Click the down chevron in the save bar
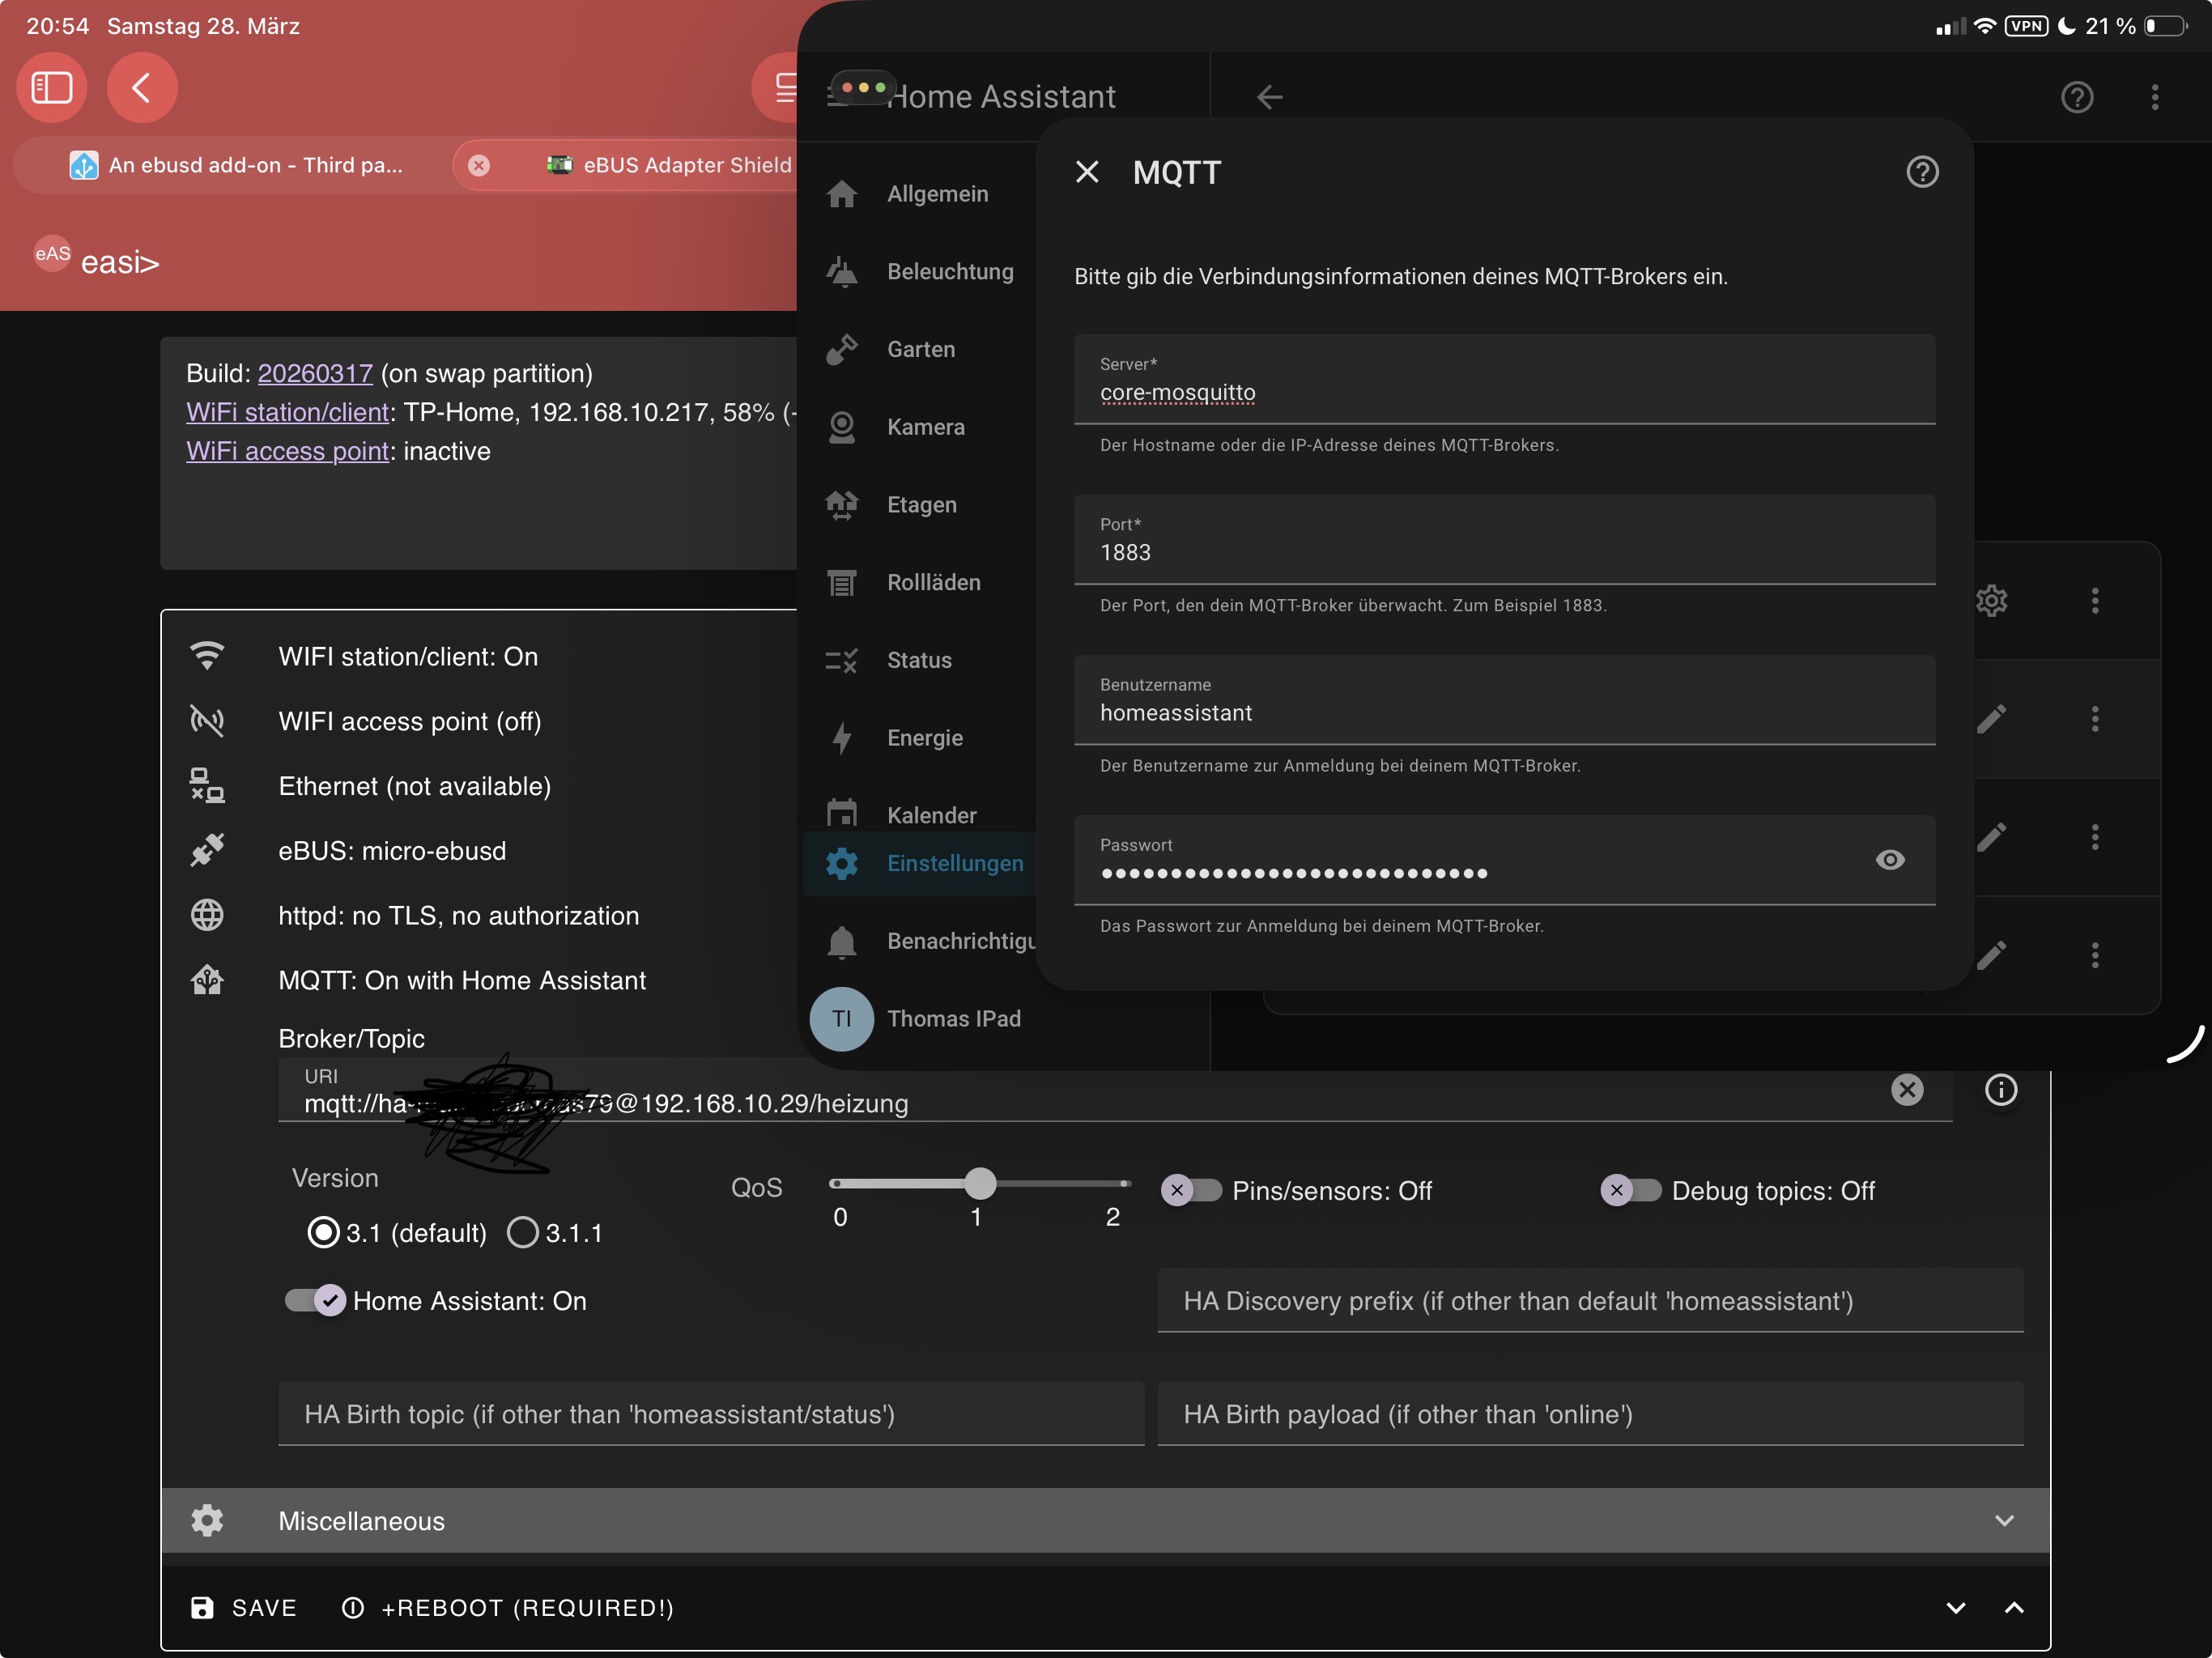Screen dimensions: 2212x1658 pos(1956,1607)
